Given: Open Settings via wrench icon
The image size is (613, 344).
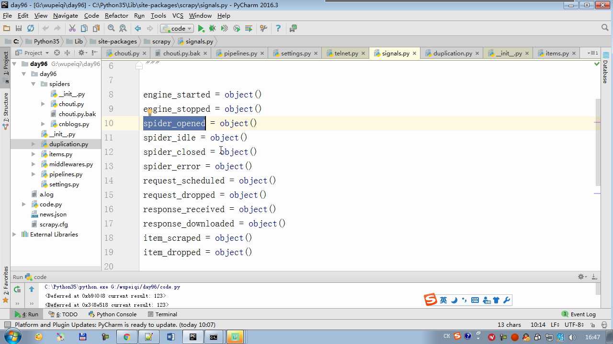Looking at the screenshot, I should [x=263, y=29].
